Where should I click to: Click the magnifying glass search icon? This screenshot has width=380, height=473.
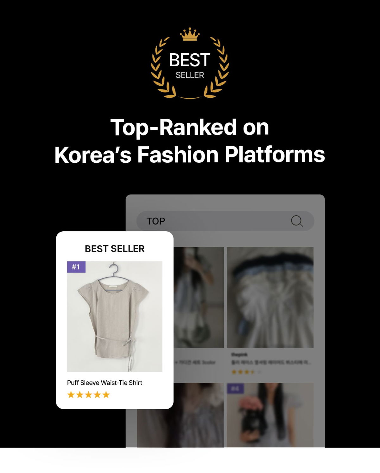(297, 221)
